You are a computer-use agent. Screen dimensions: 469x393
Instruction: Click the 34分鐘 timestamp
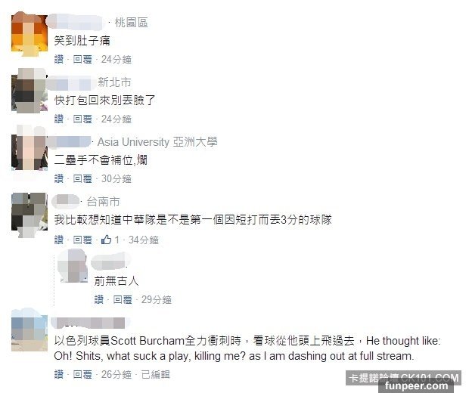(x=144, y=240)
